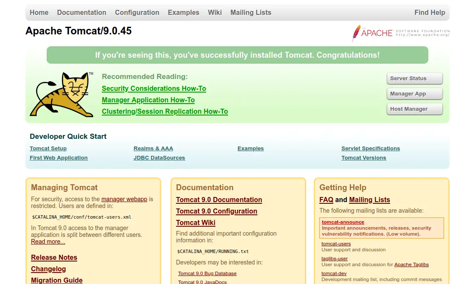Click the Host Manager button

414,109
